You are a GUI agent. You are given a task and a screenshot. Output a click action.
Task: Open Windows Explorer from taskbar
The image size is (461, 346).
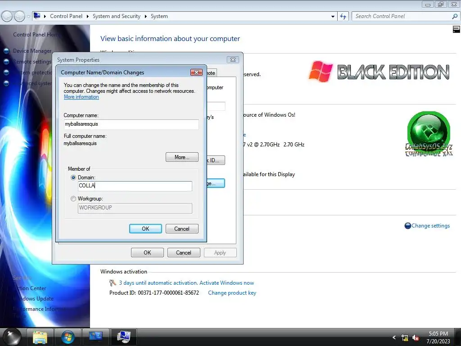pos(40,337)
